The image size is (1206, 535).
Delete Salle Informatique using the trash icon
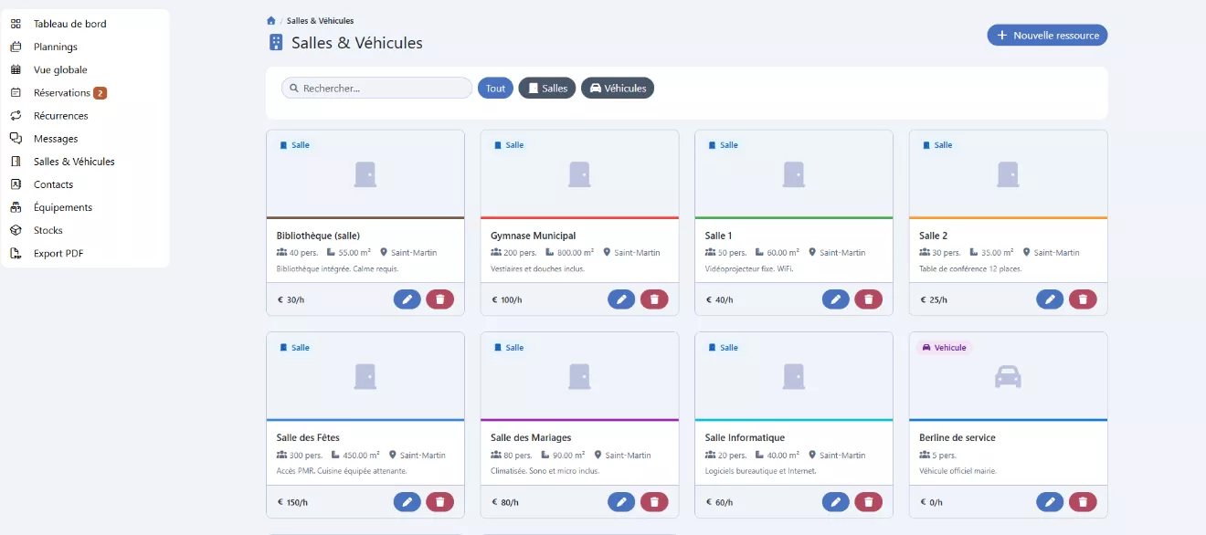[868, 502]
